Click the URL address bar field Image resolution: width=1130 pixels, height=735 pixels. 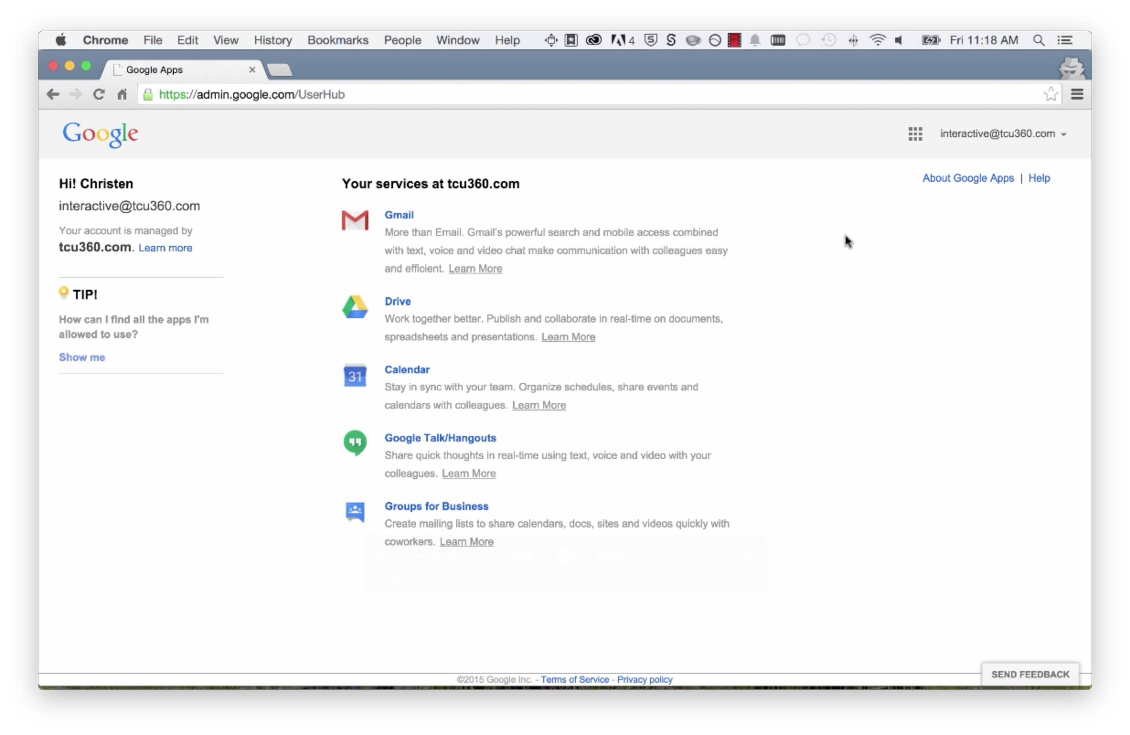coord(570,95)
